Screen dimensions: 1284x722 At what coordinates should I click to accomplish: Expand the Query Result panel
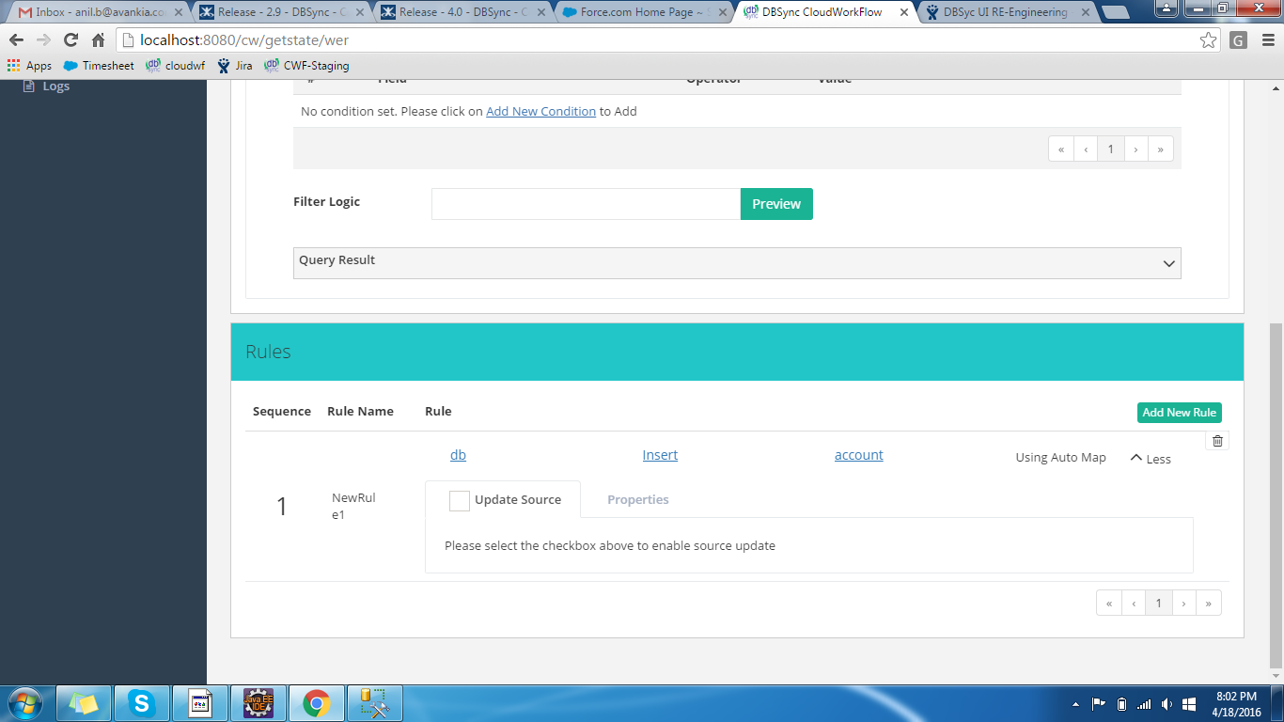point(1168,263)
